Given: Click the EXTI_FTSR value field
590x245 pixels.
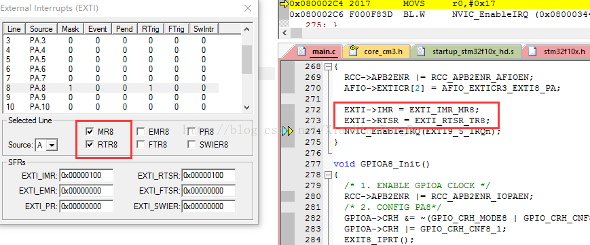Looking at the screenshot, I should coord(208,191).
